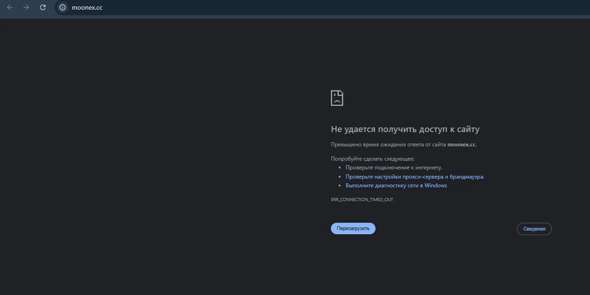The width and height of the screenshot is (590, 295).
Task: Click the heading Не удается получить доступ к сайту
Action: (x=405, y=129)
